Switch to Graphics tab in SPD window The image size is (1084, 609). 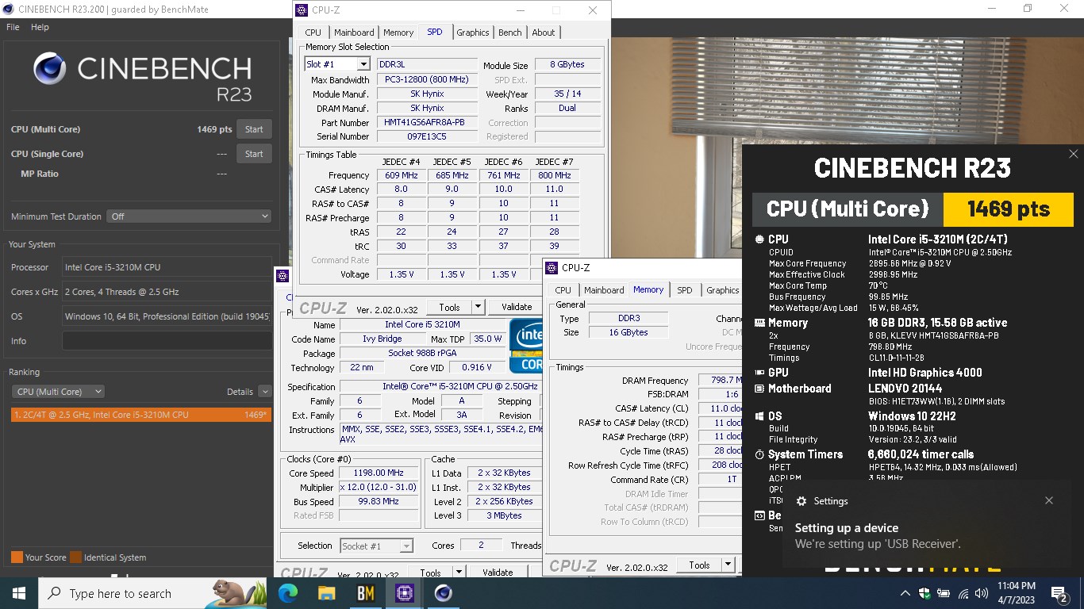473,33
